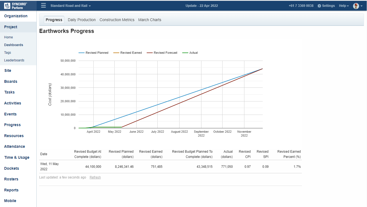Toggle the Revised Planned legend series

(94, 53)
